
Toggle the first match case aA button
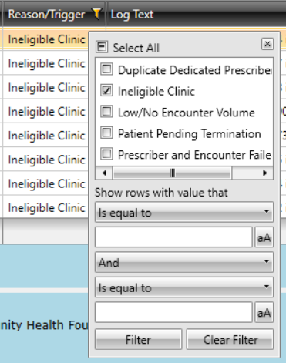click(x=264, y=237)
